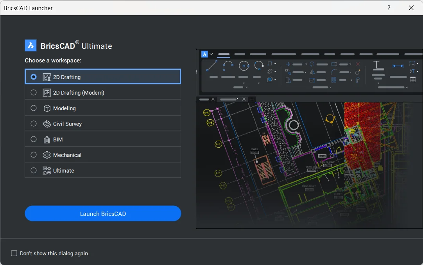Click the Mechanical gear icon
Image resolution: width=423 pixels, height=265 pixels.
pos(47,155)
